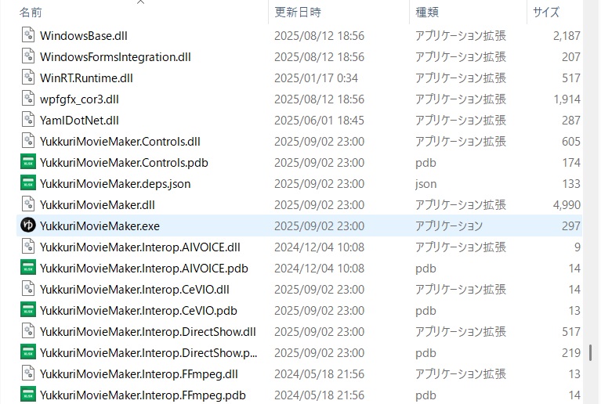Click the YukkuriMovieMaker.Interop.AIVOICE.dll icon
The image size is (601, 404).
(28, 247)
